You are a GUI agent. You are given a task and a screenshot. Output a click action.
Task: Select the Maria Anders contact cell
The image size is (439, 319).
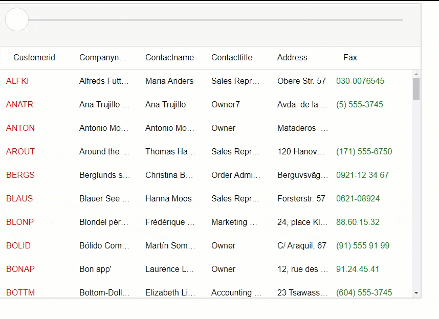pyautogui.click(x=169, y=81)
